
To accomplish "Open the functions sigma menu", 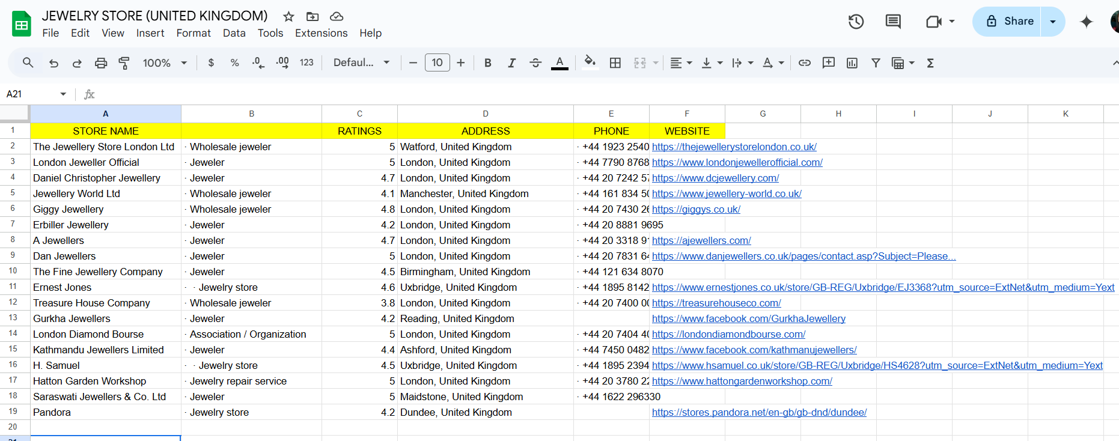I will 930,62.
